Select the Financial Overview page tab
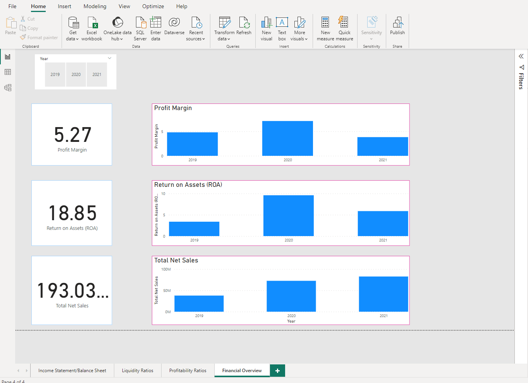The height and width of the screenshot is (383, 528). pyautogui.click(x=242, y=371)
